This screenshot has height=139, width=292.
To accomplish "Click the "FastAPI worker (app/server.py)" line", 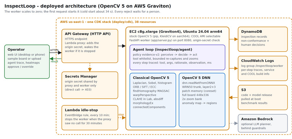I will 175,40.
